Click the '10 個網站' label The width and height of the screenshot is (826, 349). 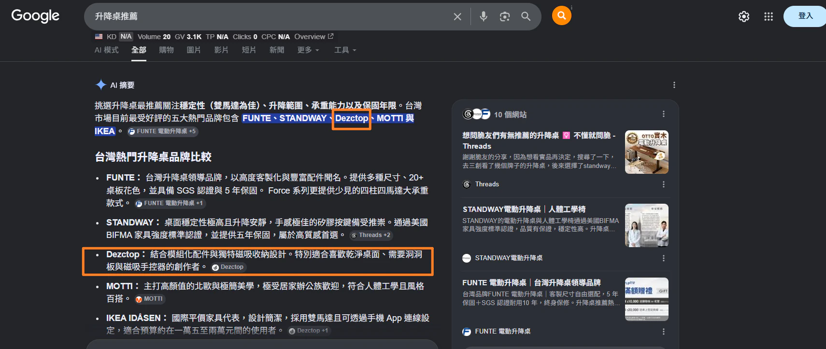510,114
